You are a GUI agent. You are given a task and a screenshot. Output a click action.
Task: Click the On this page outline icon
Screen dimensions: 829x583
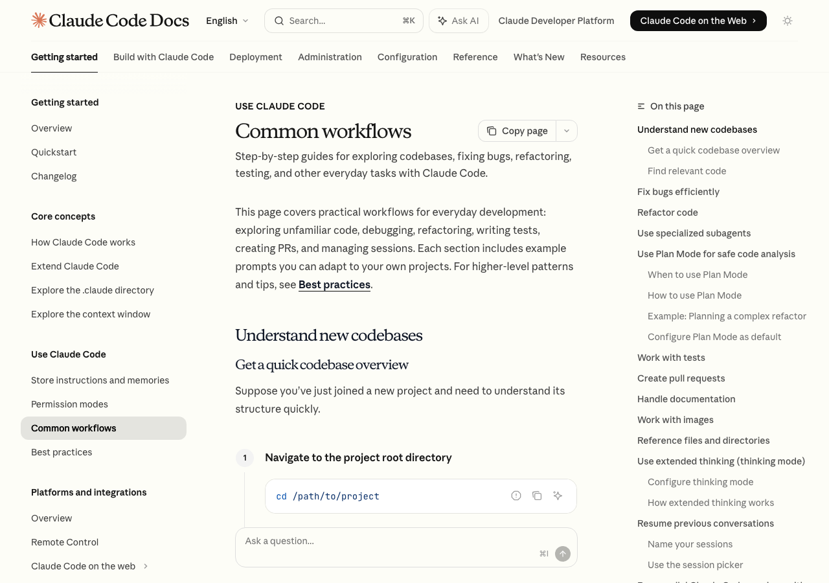point(640,106)
